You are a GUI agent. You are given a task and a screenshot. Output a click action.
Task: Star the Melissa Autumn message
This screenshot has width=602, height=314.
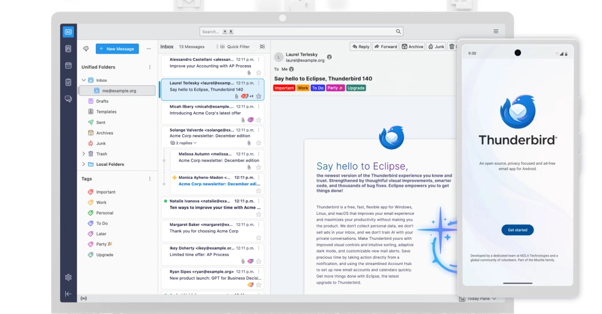coord(259,167)
